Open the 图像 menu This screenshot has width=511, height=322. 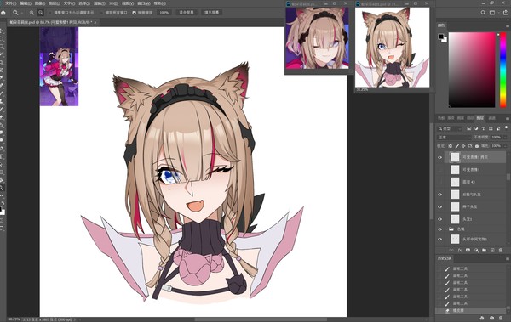pos(40,3)
